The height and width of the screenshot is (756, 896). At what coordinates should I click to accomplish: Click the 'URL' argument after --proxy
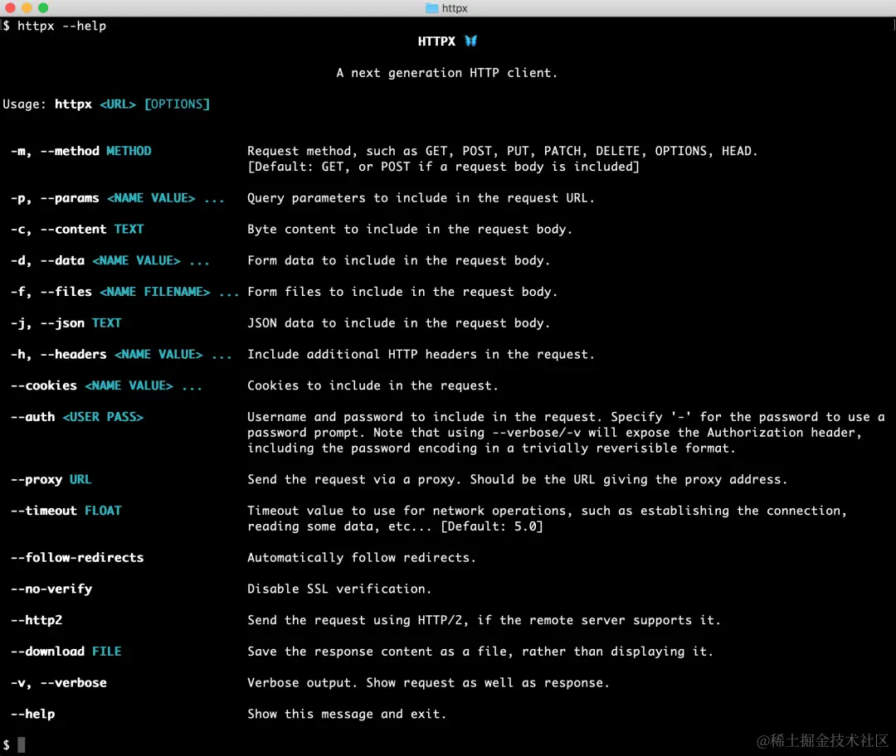pyautogui.click(x=80, y=480)
